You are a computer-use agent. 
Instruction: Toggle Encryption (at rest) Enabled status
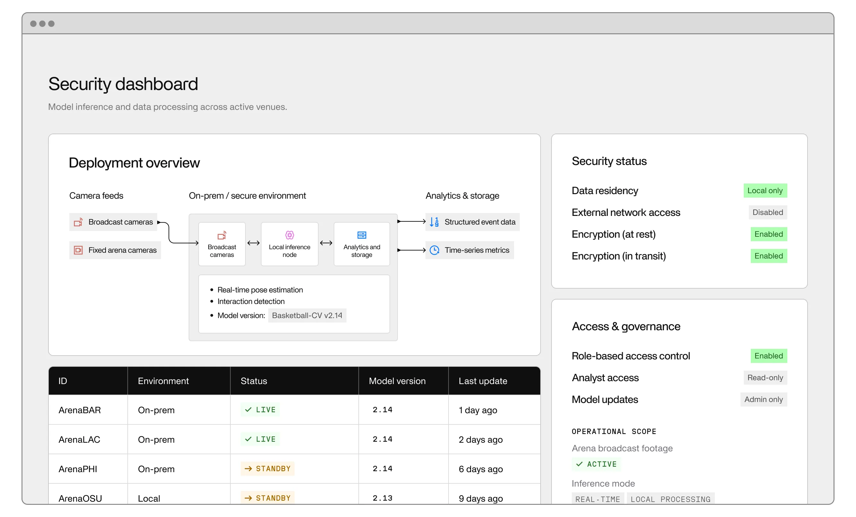click(768, 234)
